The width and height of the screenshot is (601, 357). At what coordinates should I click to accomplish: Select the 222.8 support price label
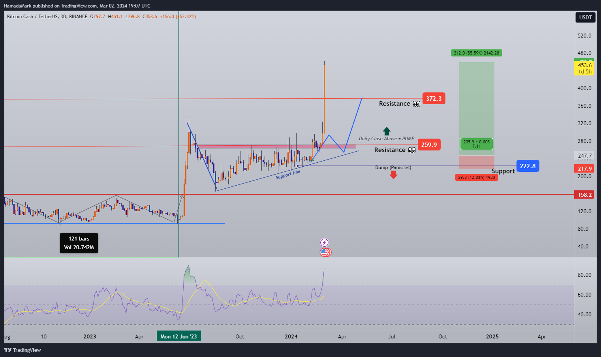528,166
